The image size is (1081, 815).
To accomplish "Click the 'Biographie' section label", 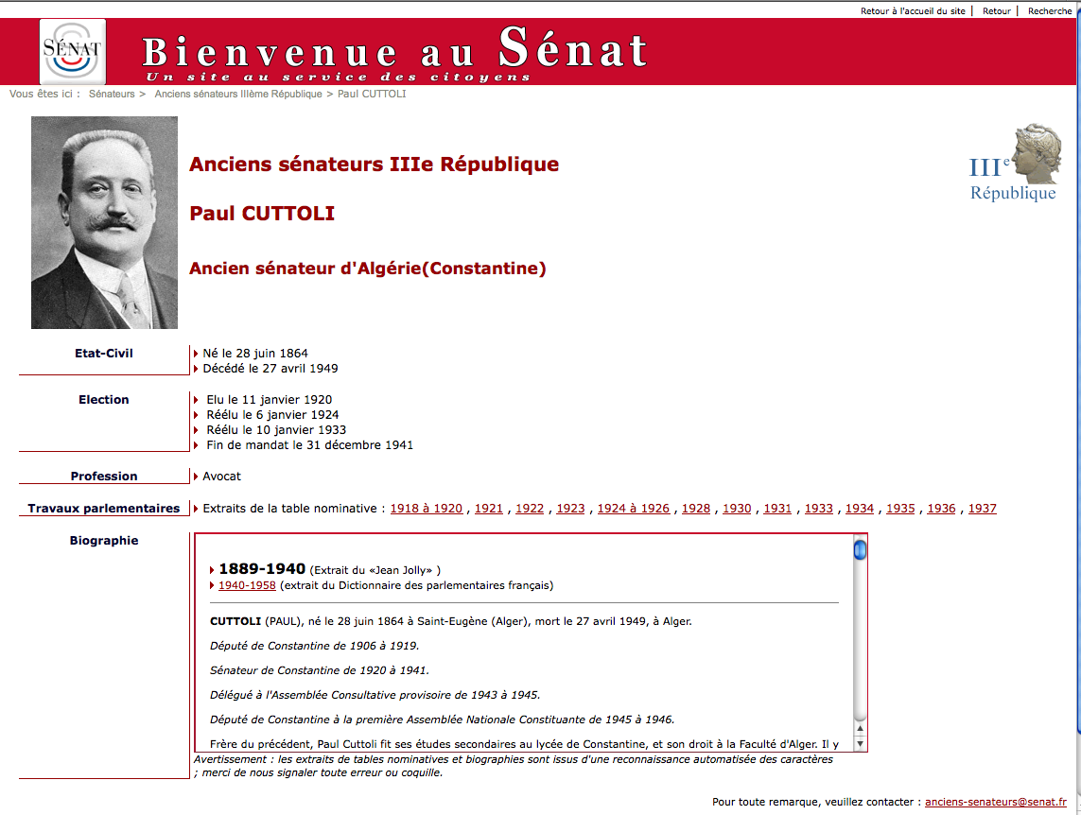I will point(104,541).
